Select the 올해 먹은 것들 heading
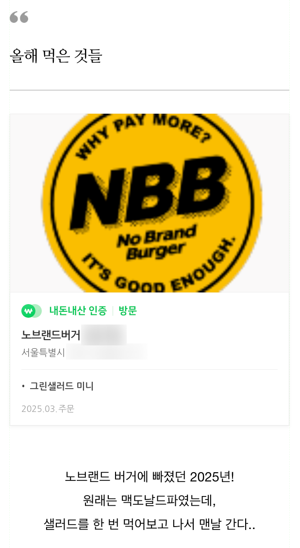300x548 pixels. click(x=56, y=56)
